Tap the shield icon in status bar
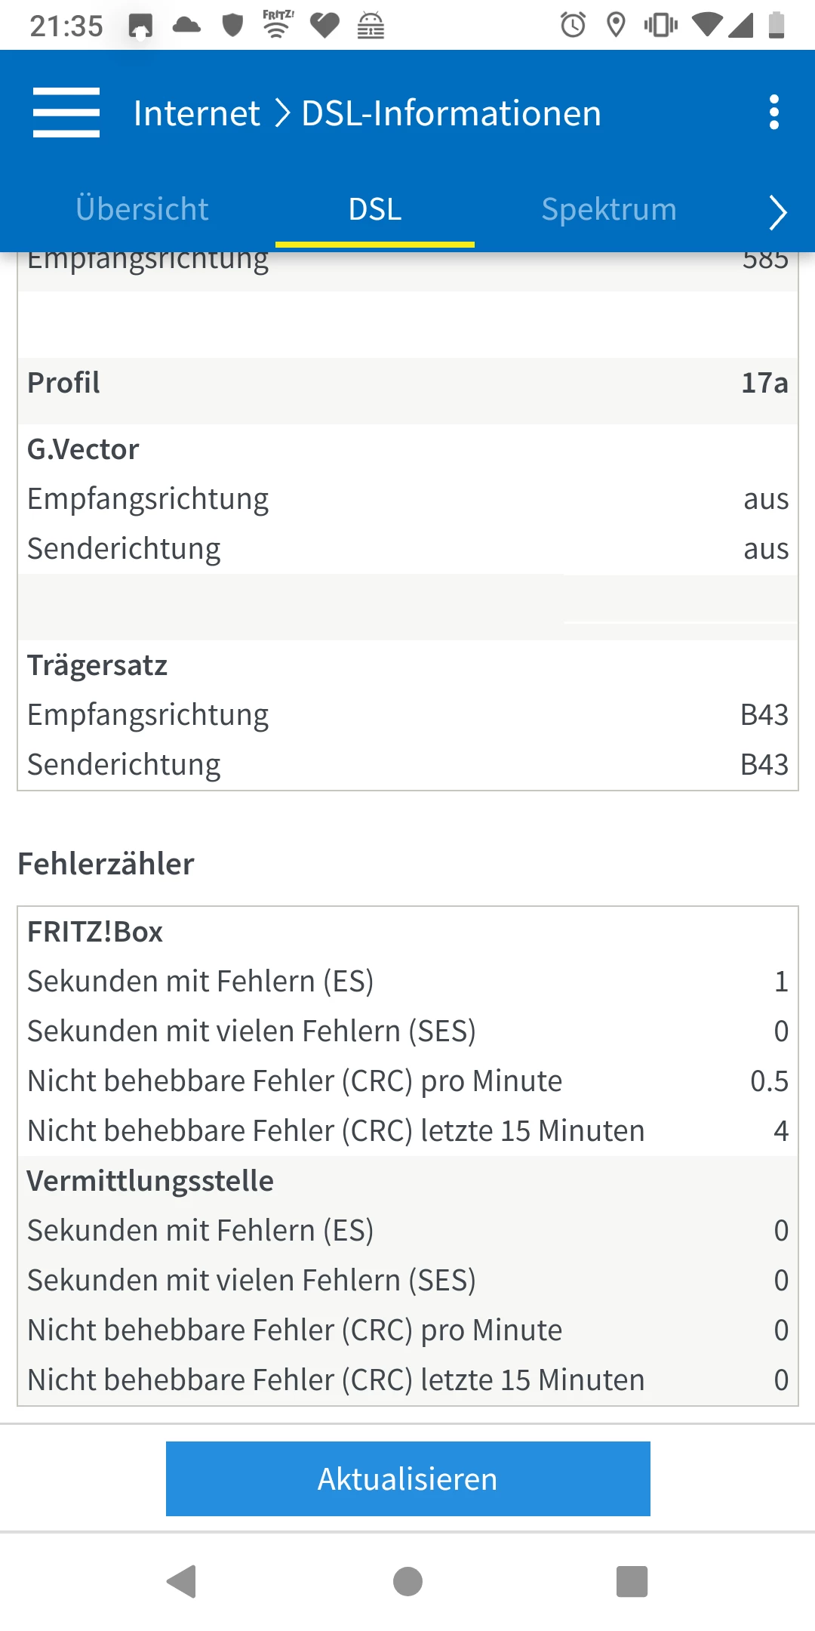 tap(232, 25)
